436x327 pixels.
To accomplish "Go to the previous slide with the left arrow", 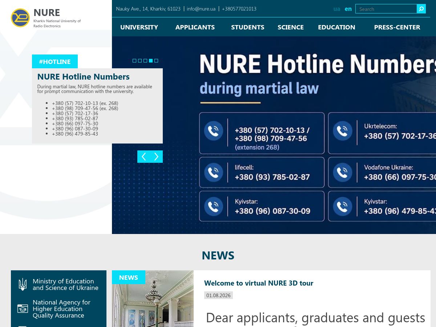I will tap(144, 157).
